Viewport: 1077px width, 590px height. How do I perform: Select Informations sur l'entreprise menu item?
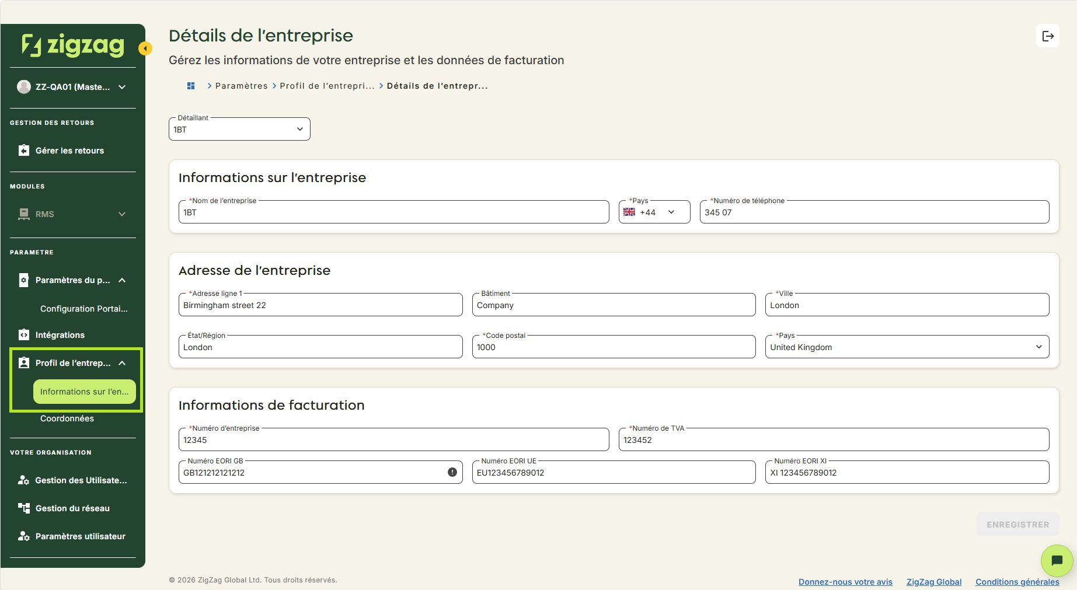click(85, 392)
